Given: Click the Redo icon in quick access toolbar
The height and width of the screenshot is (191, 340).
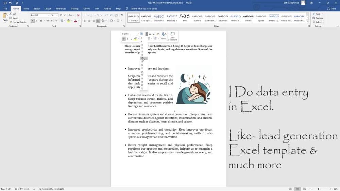Looking at the screenshot, I should 17,3.
